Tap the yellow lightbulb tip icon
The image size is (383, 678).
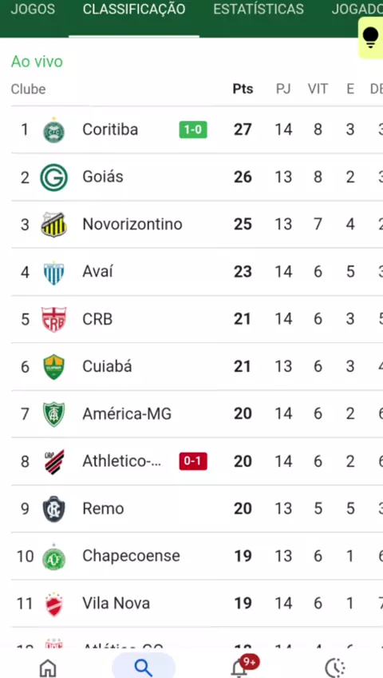click(x=371, y=38)
